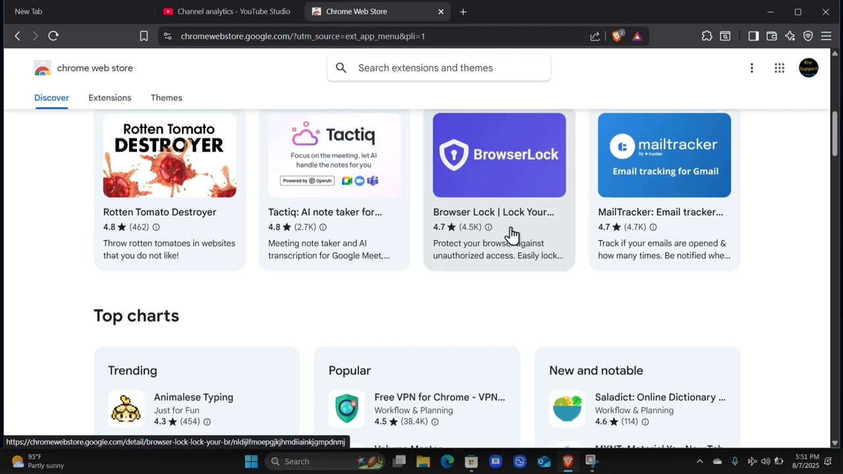843x474 pixels.
Task: Close the Chrome Web Store tab
Action: [441, 11]
